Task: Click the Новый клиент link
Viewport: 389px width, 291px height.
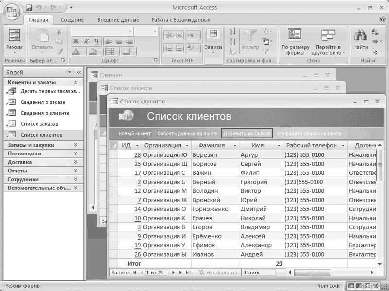Action: (135, 134)
